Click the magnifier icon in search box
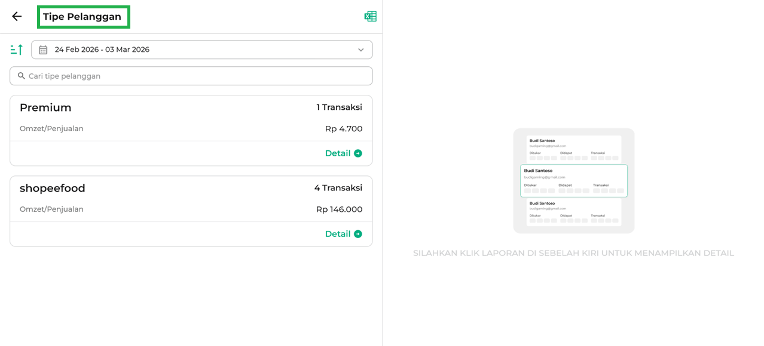This screenshot has height=346, width=764. pos(22,76)
